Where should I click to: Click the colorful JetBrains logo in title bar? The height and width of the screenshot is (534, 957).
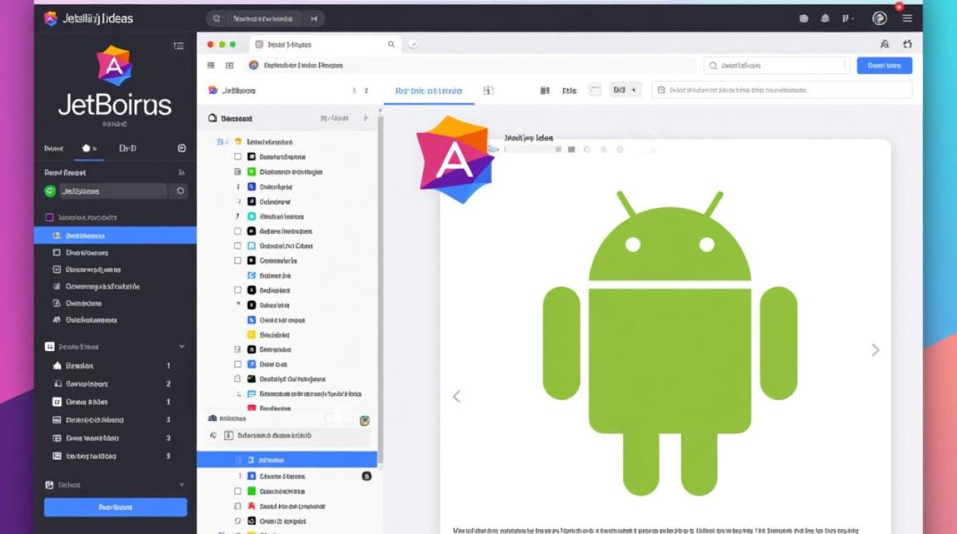[x=50, y=19]
